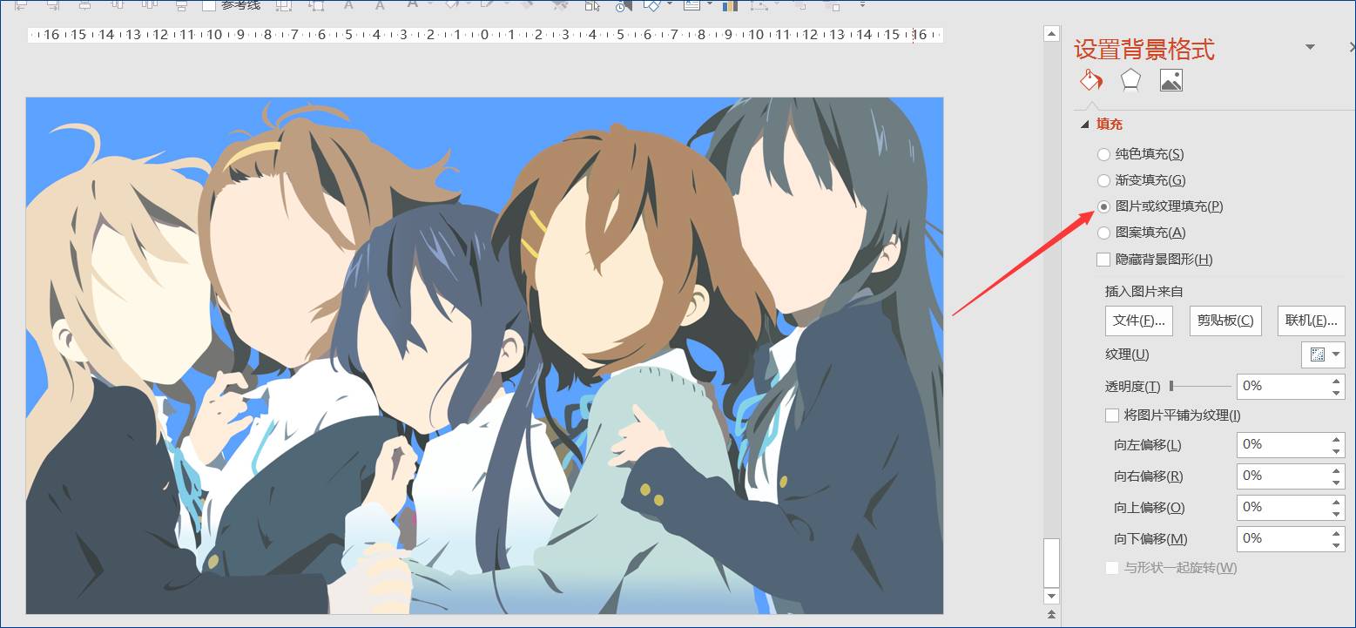Screen dimensions: 1356x628
Task: Select 渐变填充(G) radio button
Action: (1103, 180)
